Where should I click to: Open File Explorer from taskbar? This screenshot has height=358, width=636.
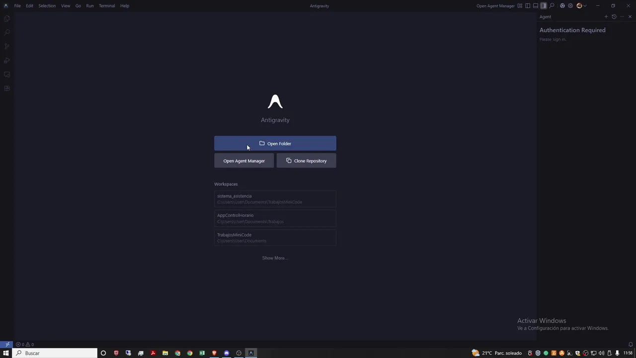pos(165,353)
